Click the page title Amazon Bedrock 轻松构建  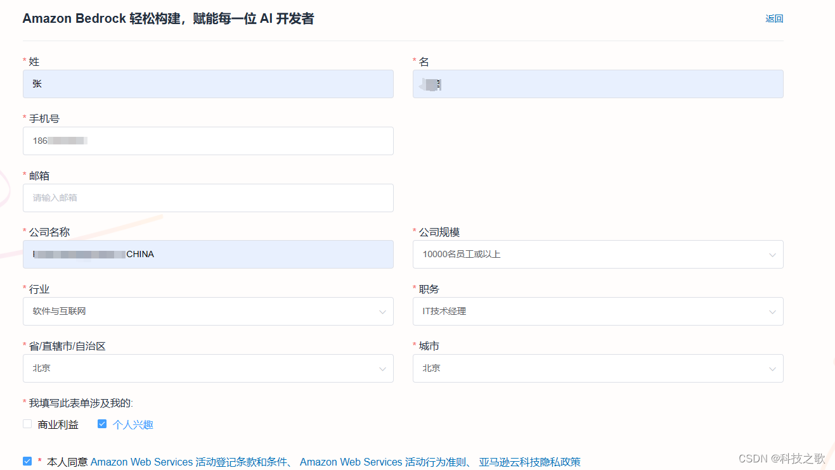(168, 18)
